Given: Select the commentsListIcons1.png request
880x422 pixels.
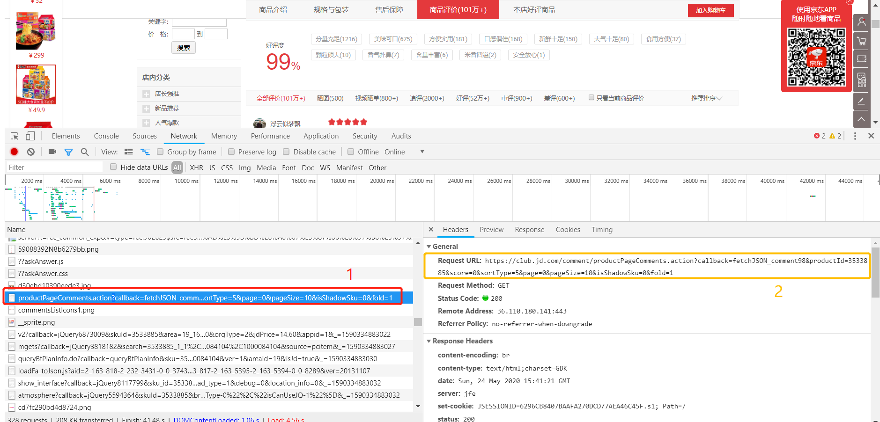Looking at the screenshot, I should (x=209, y=310).
